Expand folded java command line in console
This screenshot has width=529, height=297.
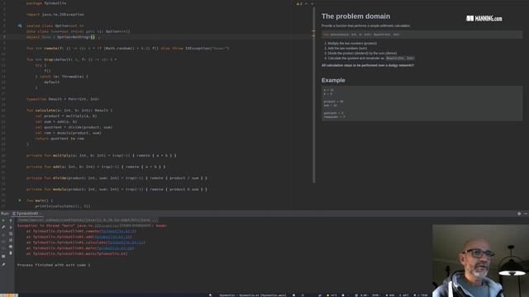click(88, 220)
